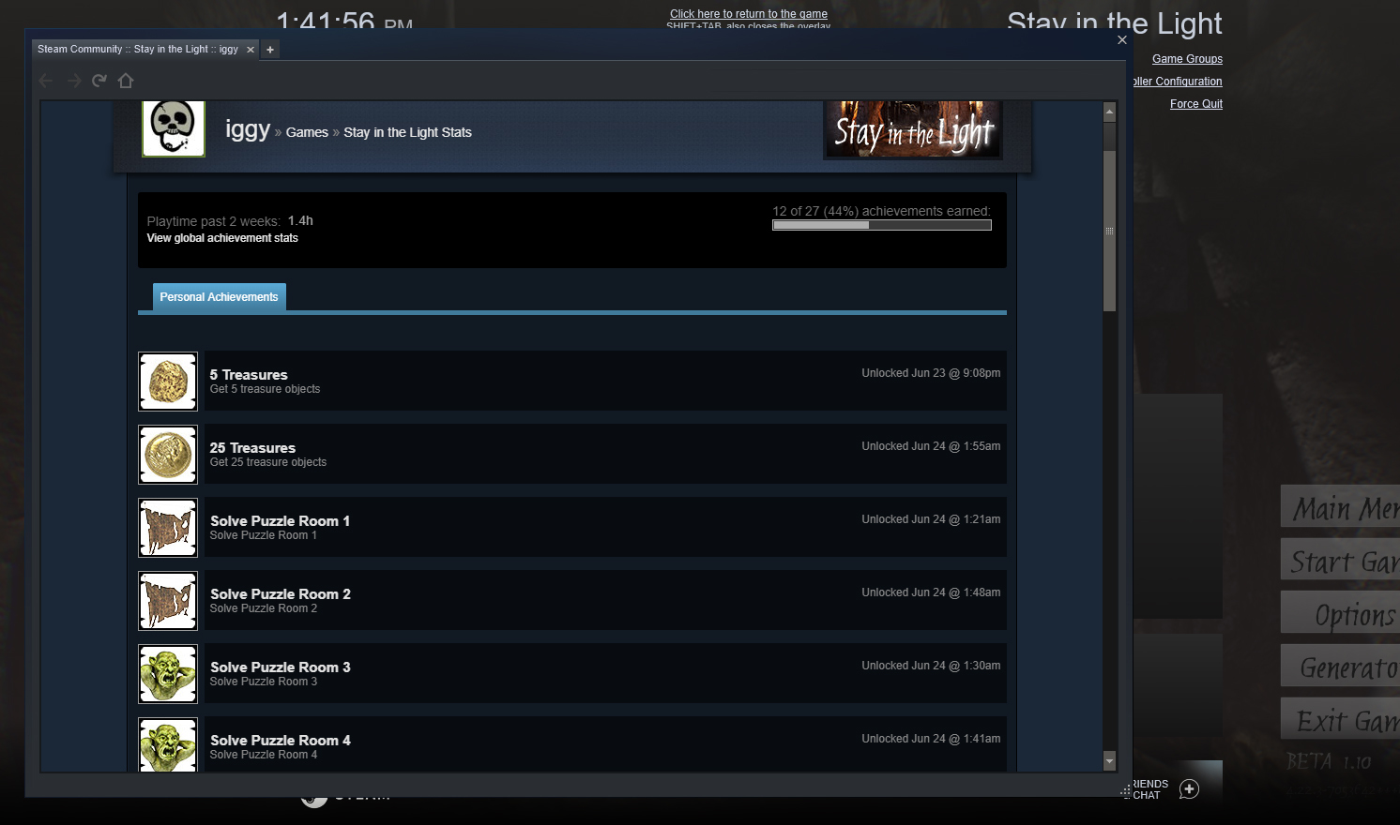Click the forward navigation arrow
1400x825 pixels.
point(74,81)
